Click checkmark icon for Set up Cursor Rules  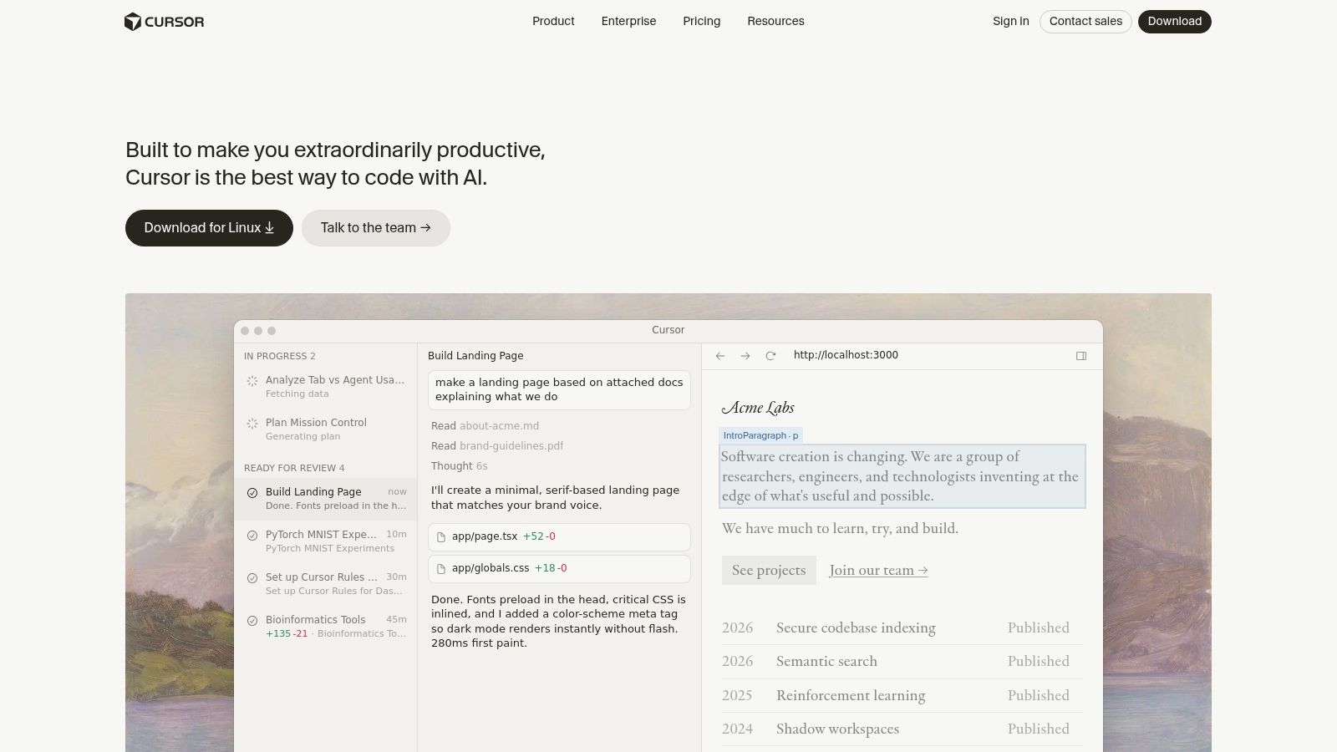252,578
